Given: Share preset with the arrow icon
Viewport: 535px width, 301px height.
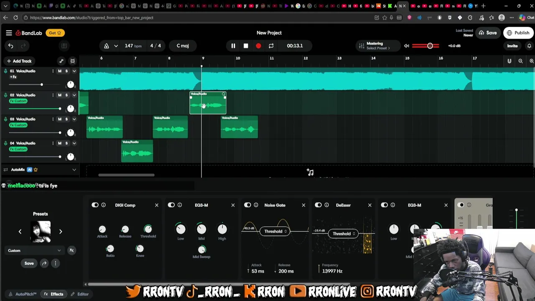Looking at the screenshot, I should pyautogui.click(x=44, y=263).
